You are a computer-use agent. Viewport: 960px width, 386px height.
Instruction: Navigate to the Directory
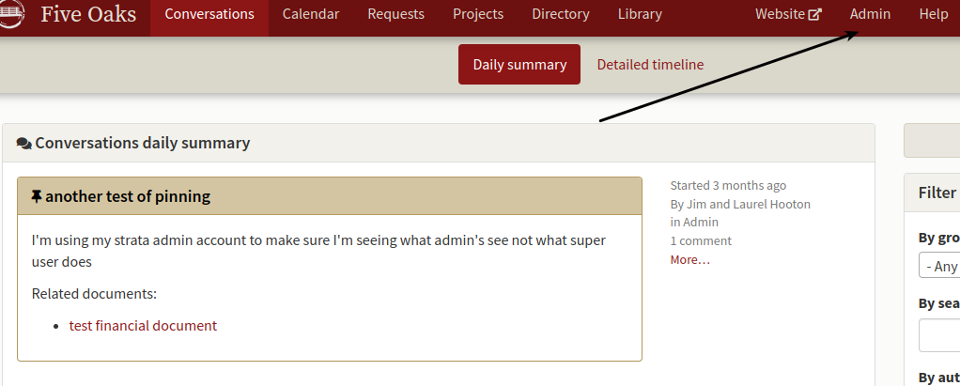(x=561, y=14)
